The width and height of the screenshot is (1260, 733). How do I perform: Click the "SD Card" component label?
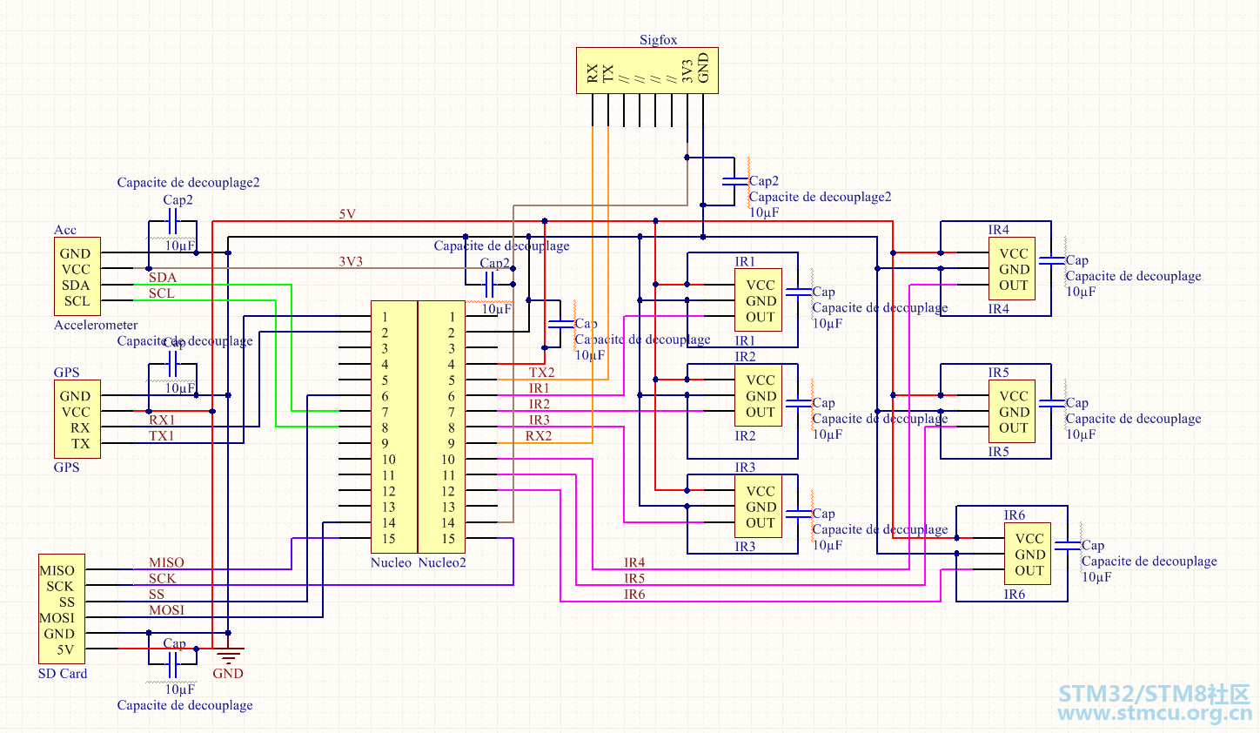point(63,674)
